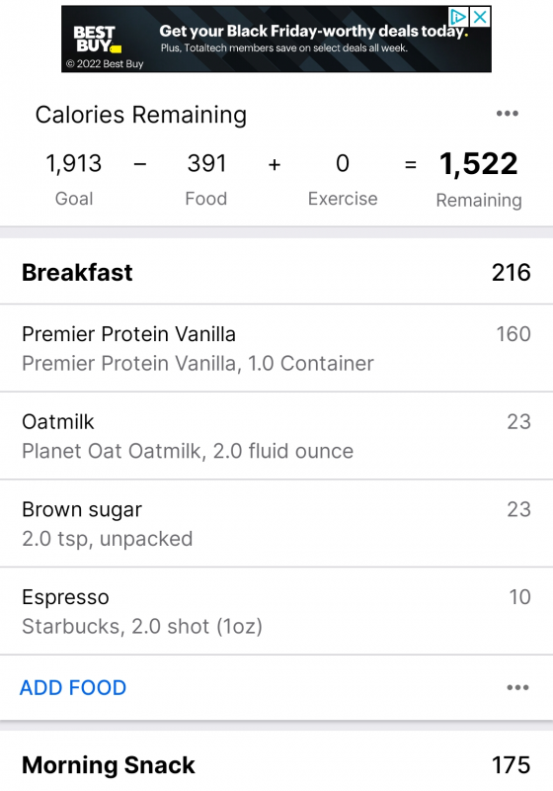Tap the Calories Remaining heading
Screen dimensions: 553x791
(141, 115)
